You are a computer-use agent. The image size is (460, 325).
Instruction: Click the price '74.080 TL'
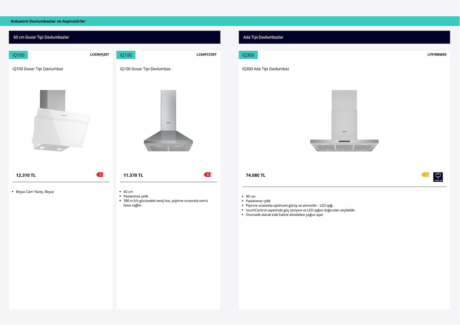pos(256,175)
